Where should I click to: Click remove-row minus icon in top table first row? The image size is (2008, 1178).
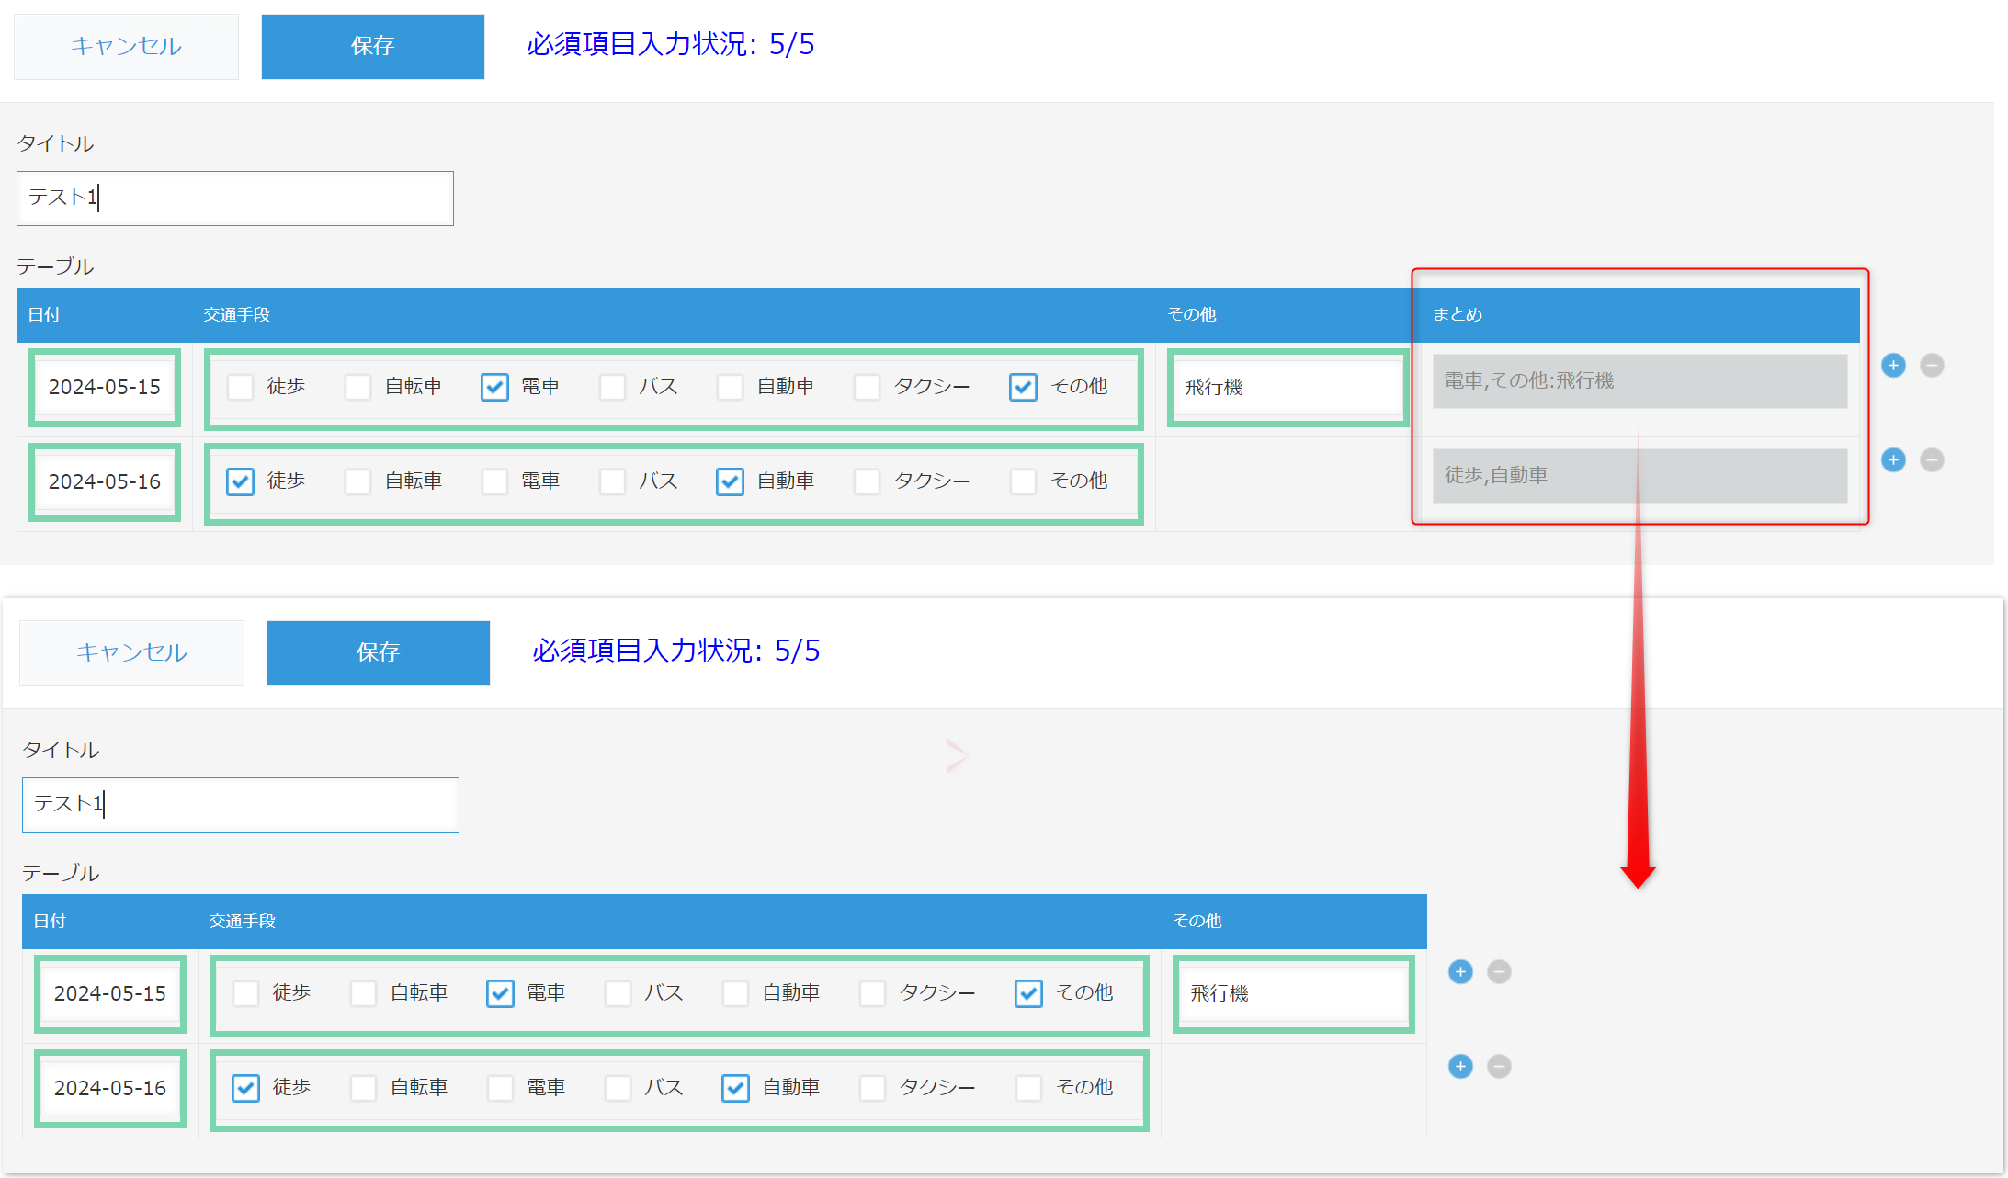pos(1932,366)
